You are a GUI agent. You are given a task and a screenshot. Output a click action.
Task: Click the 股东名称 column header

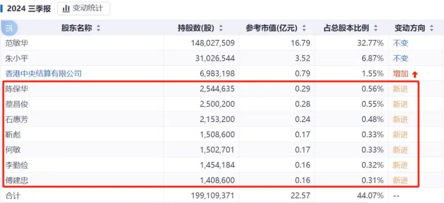(x=77, y=28)
